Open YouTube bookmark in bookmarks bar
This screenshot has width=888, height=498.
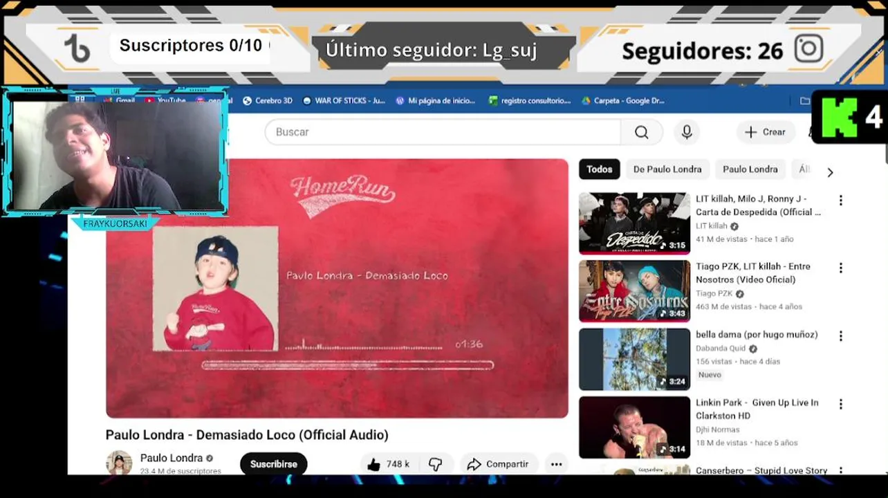[165, 100]
